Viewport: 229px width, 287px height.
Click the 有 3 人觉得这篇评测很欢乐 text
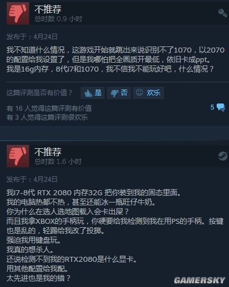[x=47, y=117]
